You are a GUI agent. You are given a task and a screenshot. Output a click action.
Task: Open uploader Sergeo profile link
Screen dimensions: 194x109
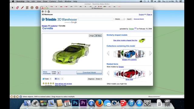click(x=131, y=29)
